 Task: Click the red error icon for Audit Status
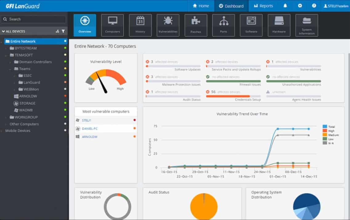tap(147, 92)
